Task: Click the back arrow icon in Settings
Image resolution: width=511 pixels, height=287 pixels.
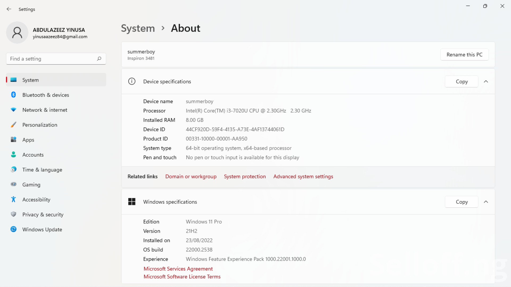Action: coord(9,9)
